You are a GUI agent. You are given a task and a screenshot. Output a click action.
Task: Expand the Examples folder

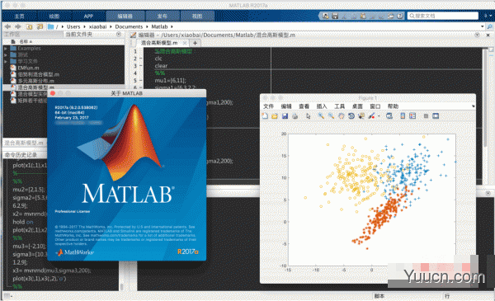[x=6, y=49]
